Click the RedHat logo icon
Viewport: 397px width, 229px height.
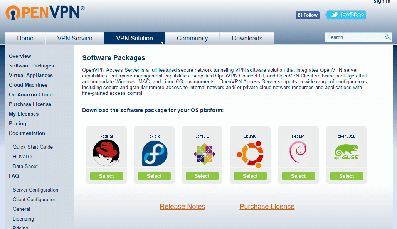[x=106, y=153]
